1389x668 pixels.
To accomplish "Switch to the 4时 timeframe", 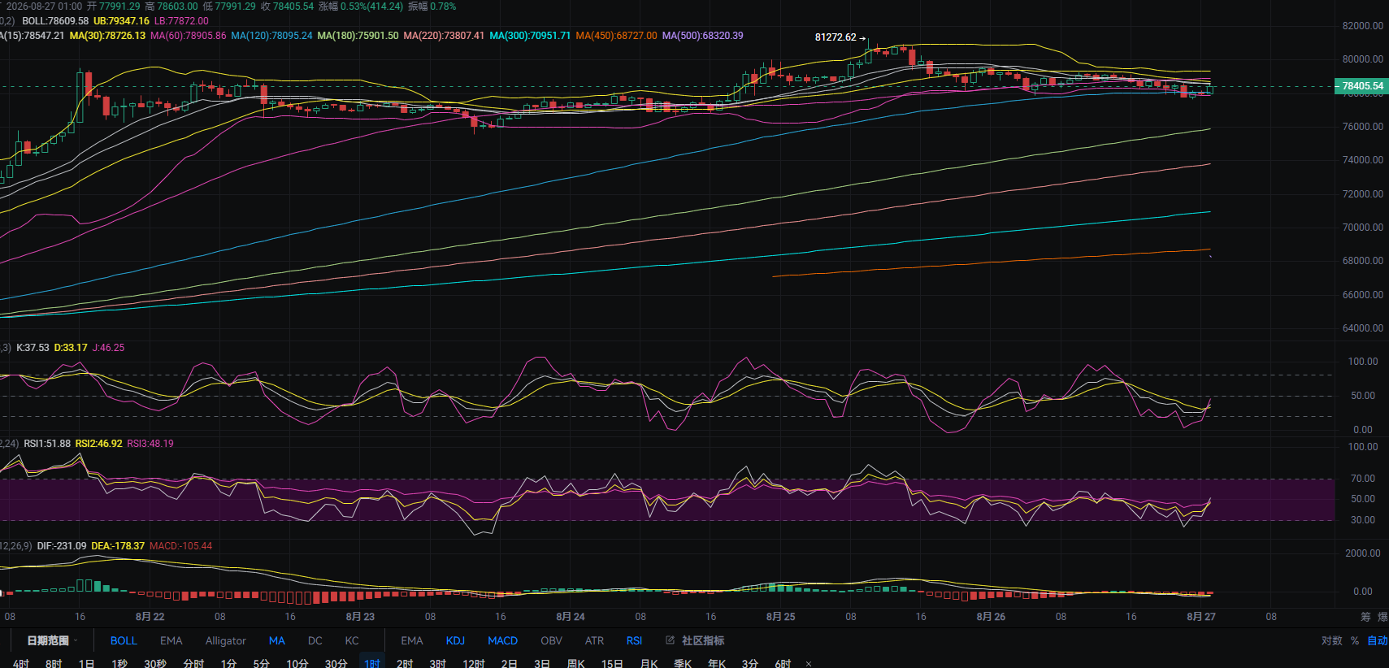I will [21, 663].
